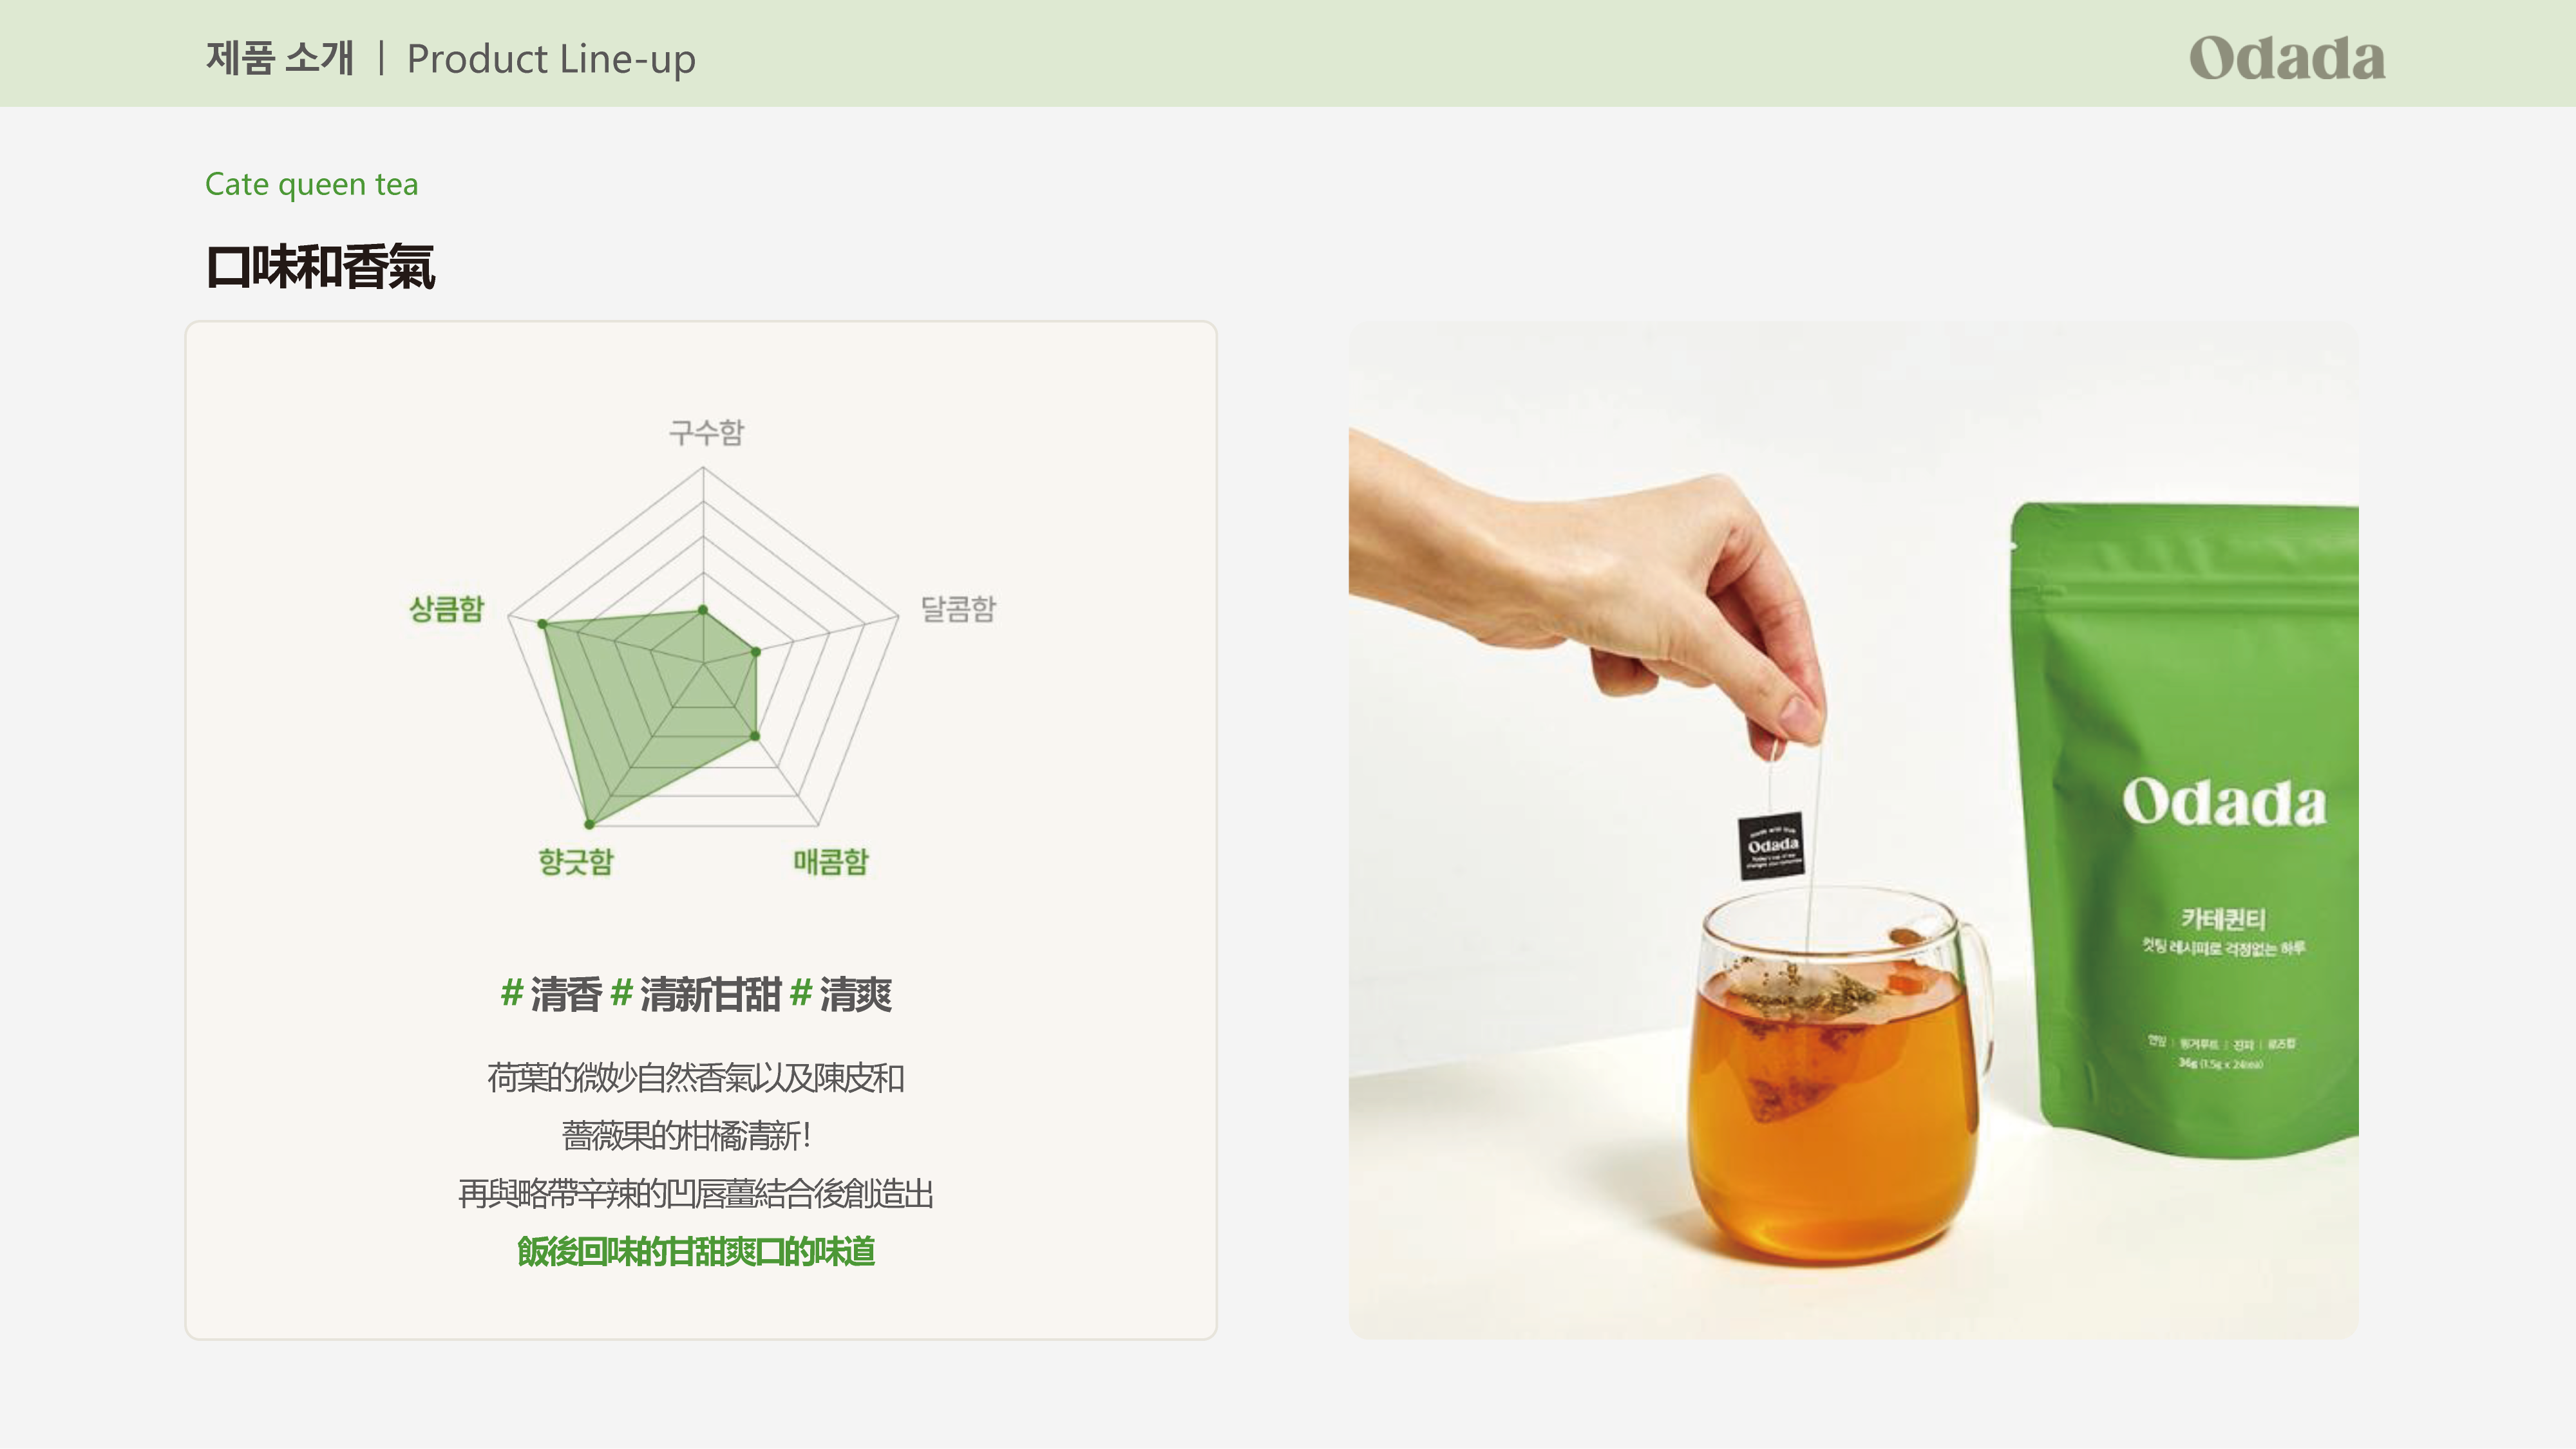Image resolution: width=2576 pixels, height=1449 pixels.
Task: Click the radar data point nearest 상큼함
Action: [x=543, y=624]
